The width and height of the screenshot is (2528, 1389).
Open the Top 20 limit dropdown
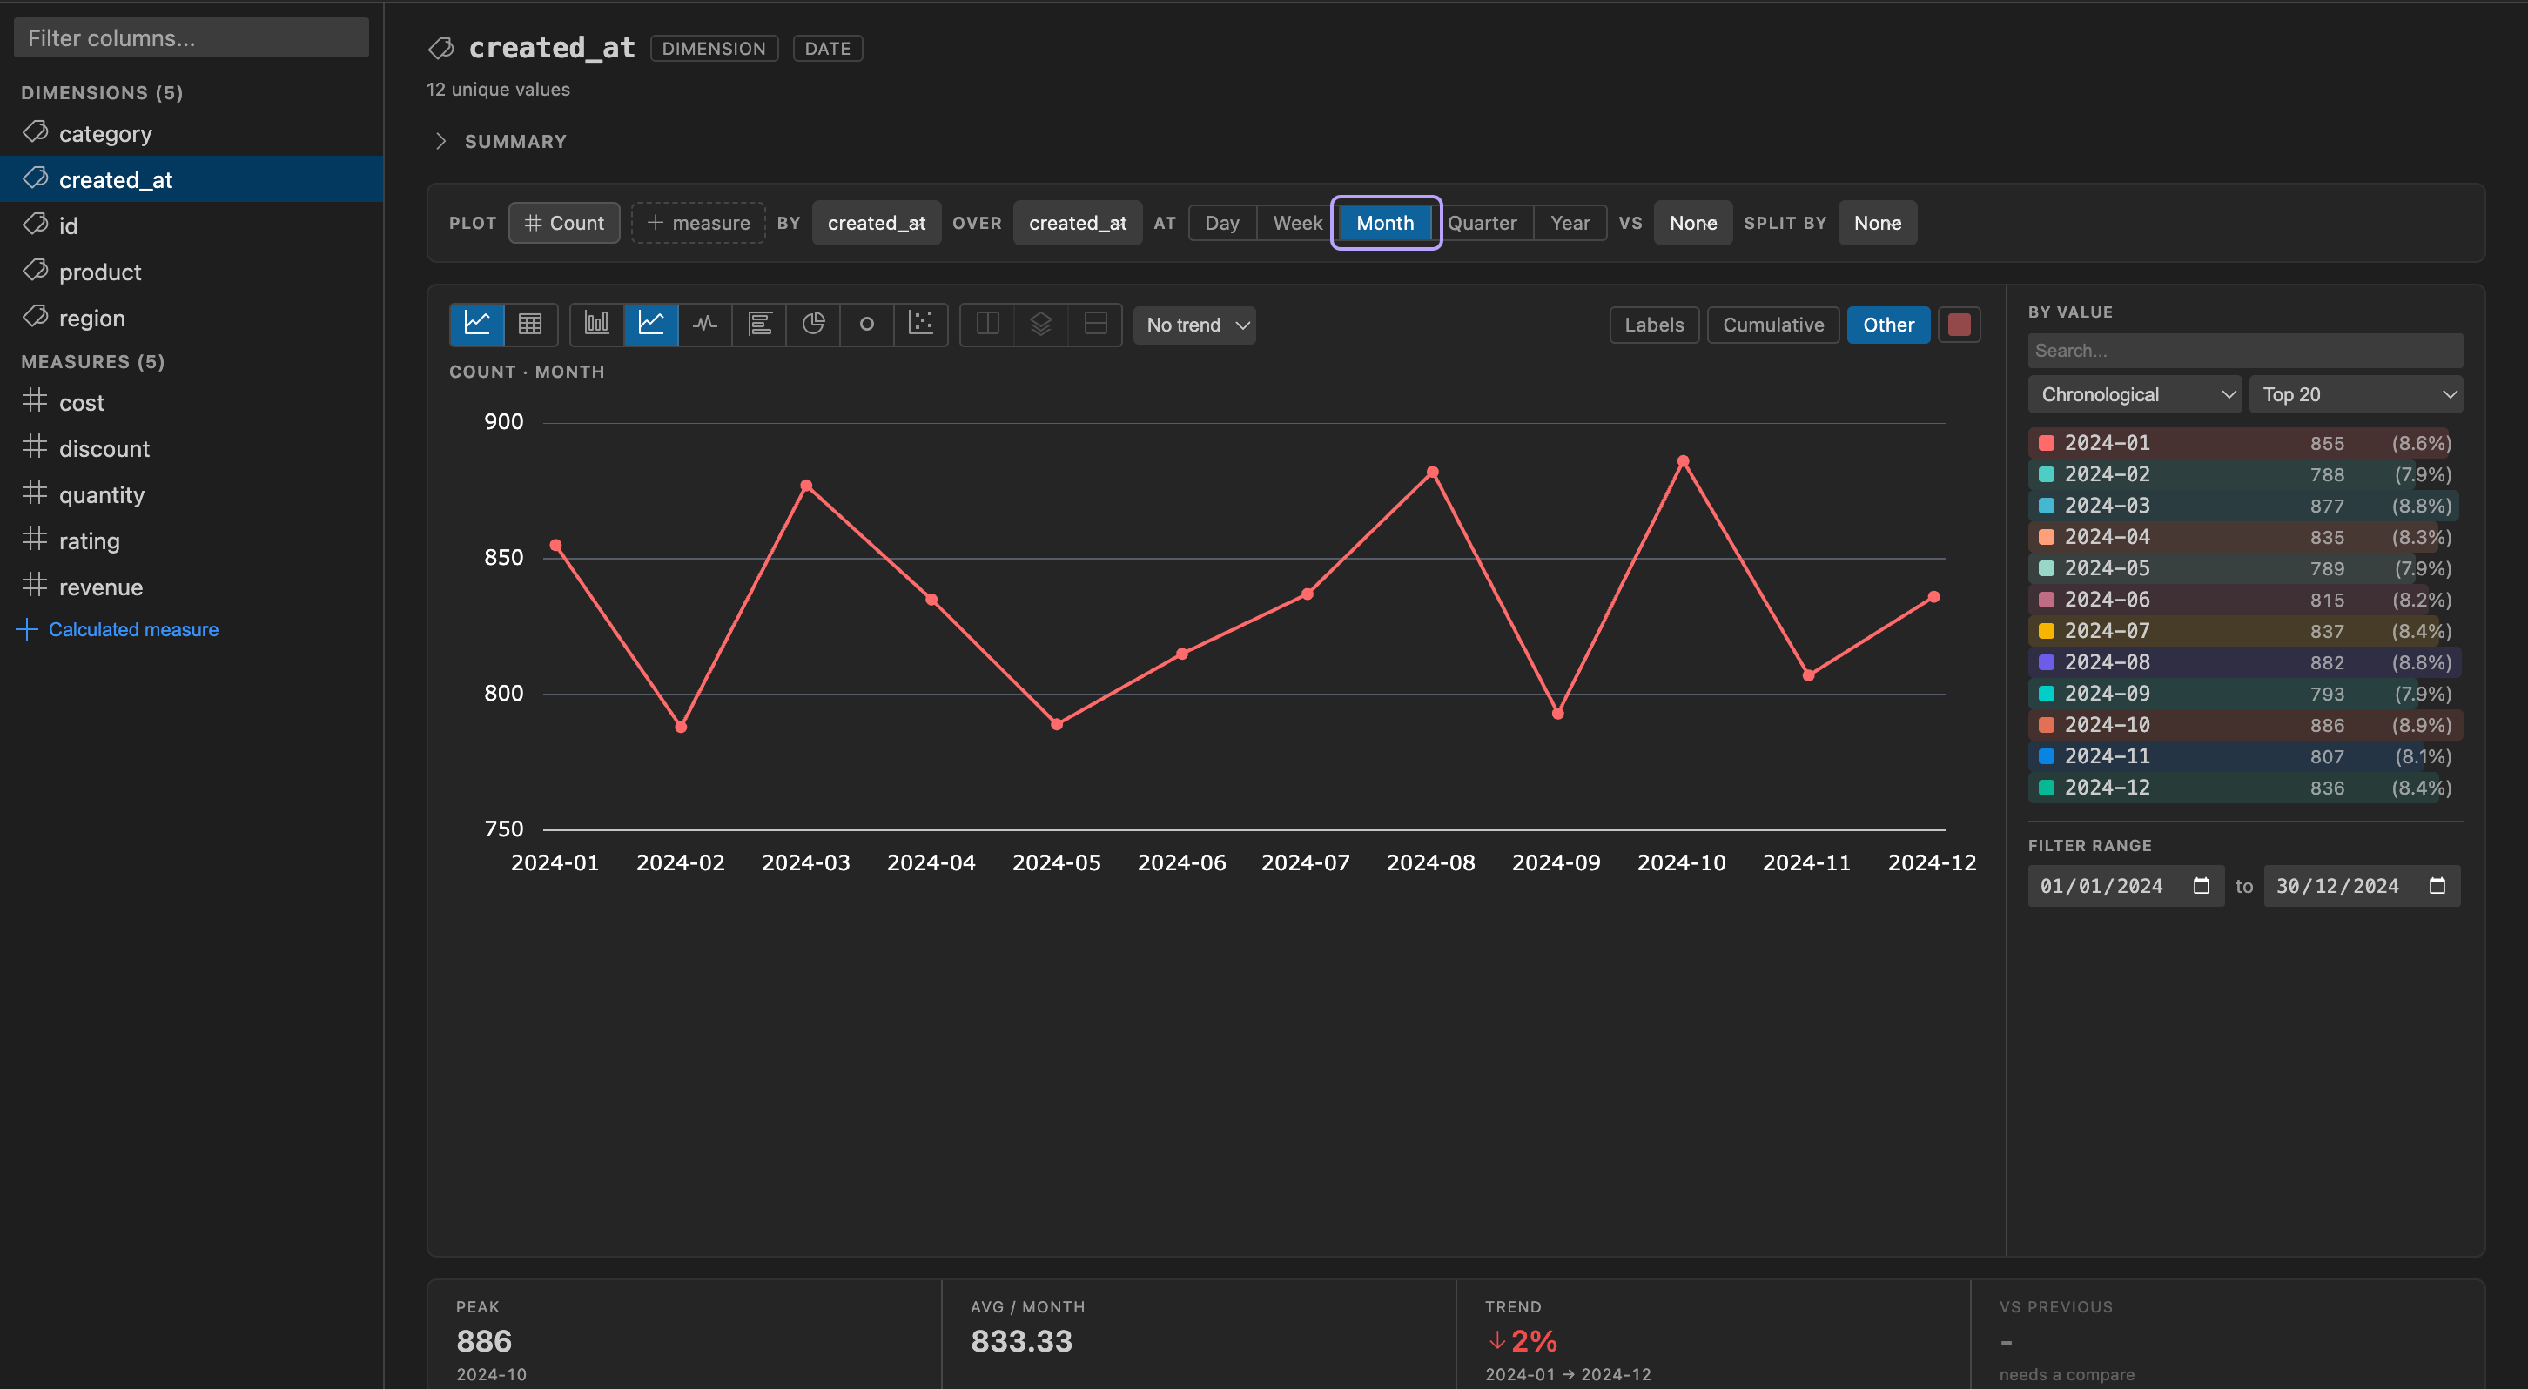point(2356,394)
